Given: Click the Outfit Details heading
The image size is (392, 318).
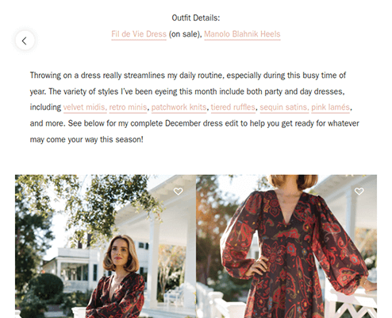Looking at the screenshot, I should pyautogui.click(x=196, y=18).
